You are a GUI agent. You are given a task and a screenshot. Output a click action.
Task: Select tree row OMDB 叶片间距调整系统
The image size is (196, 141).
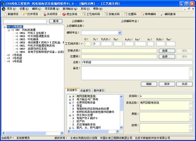click(33, 36)
